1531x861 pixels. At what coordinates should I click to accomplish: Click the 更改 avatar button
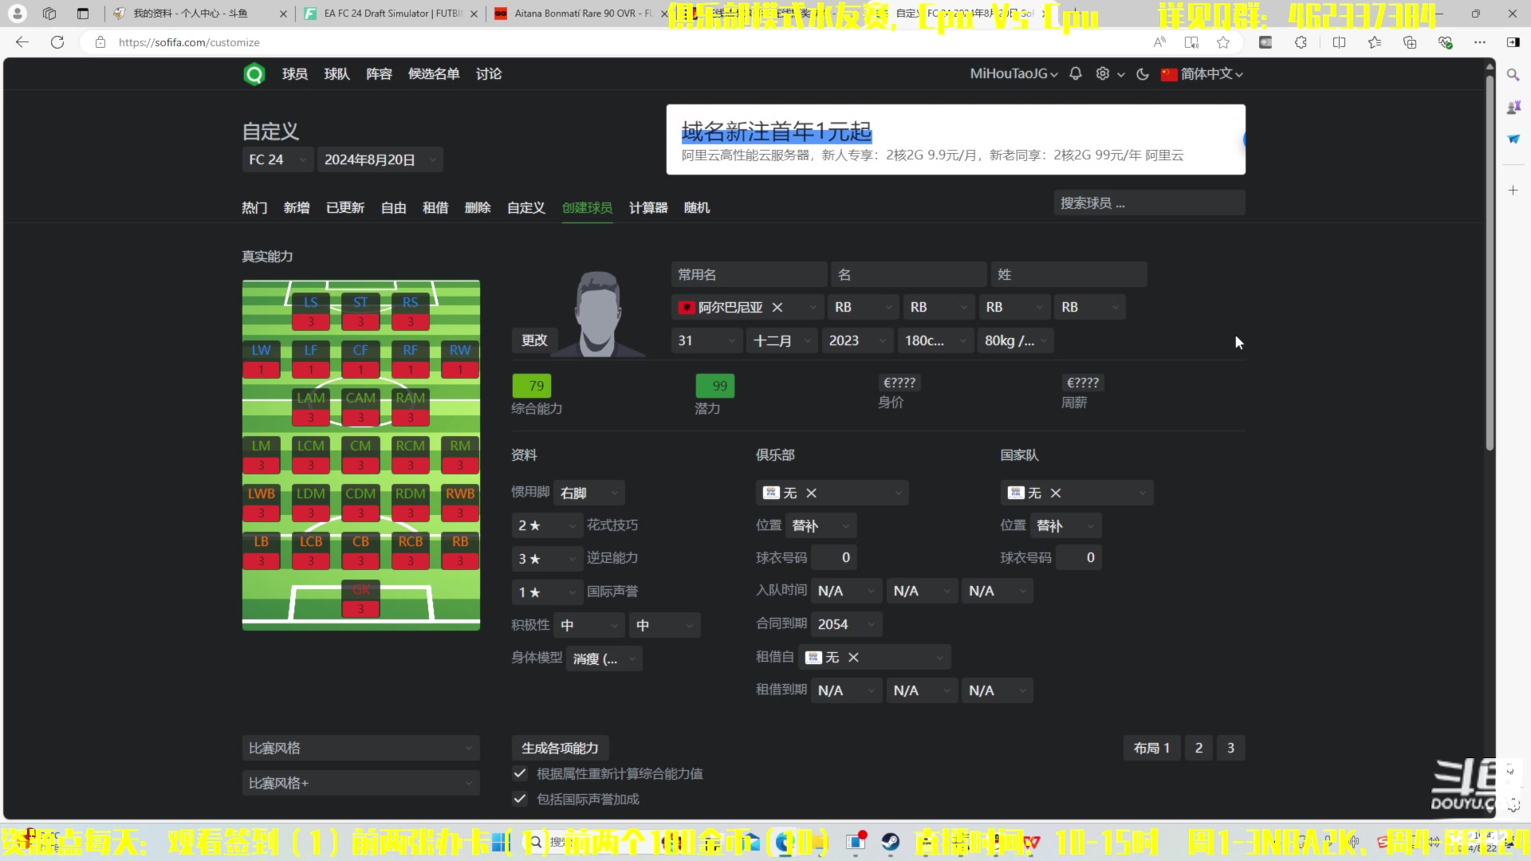pos(534,340)
